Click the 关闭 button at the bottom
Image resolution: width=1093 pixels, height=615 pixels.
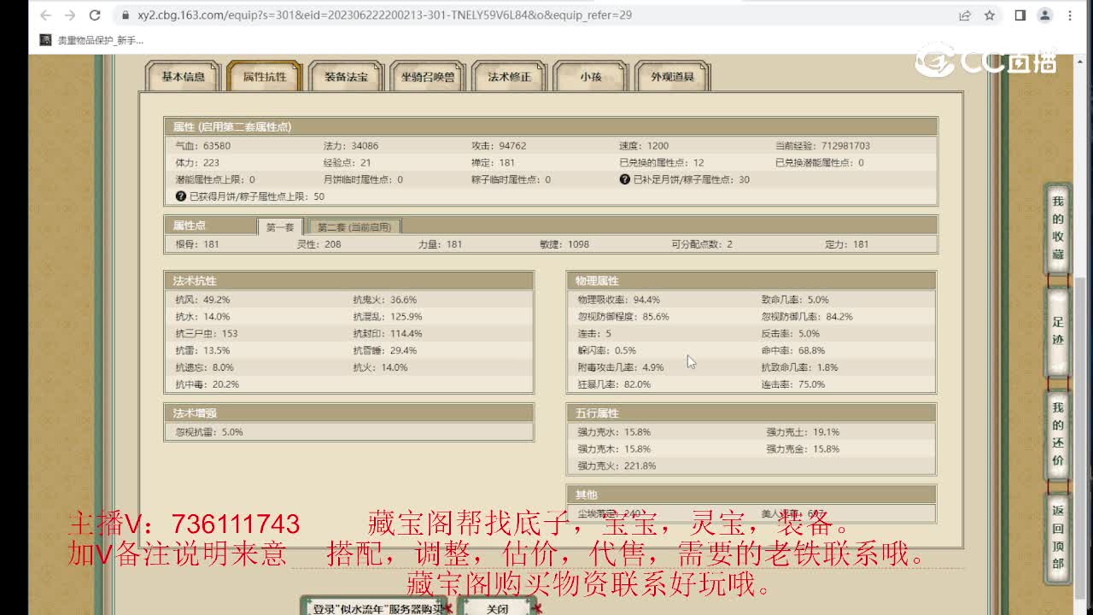tap(499, 608)
